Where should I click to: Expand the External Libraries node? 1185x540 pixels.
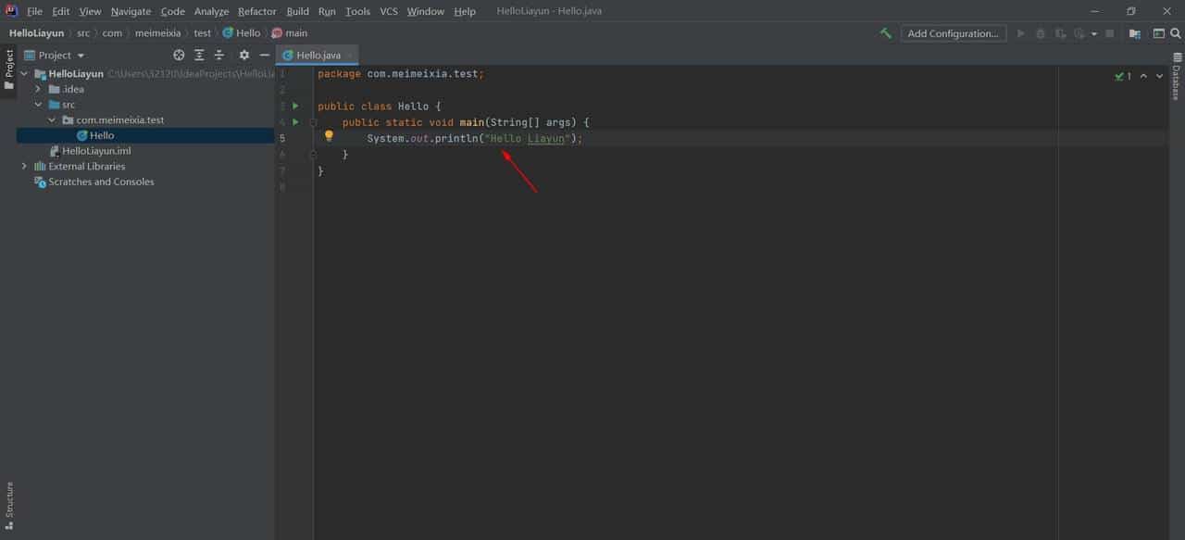23,166
